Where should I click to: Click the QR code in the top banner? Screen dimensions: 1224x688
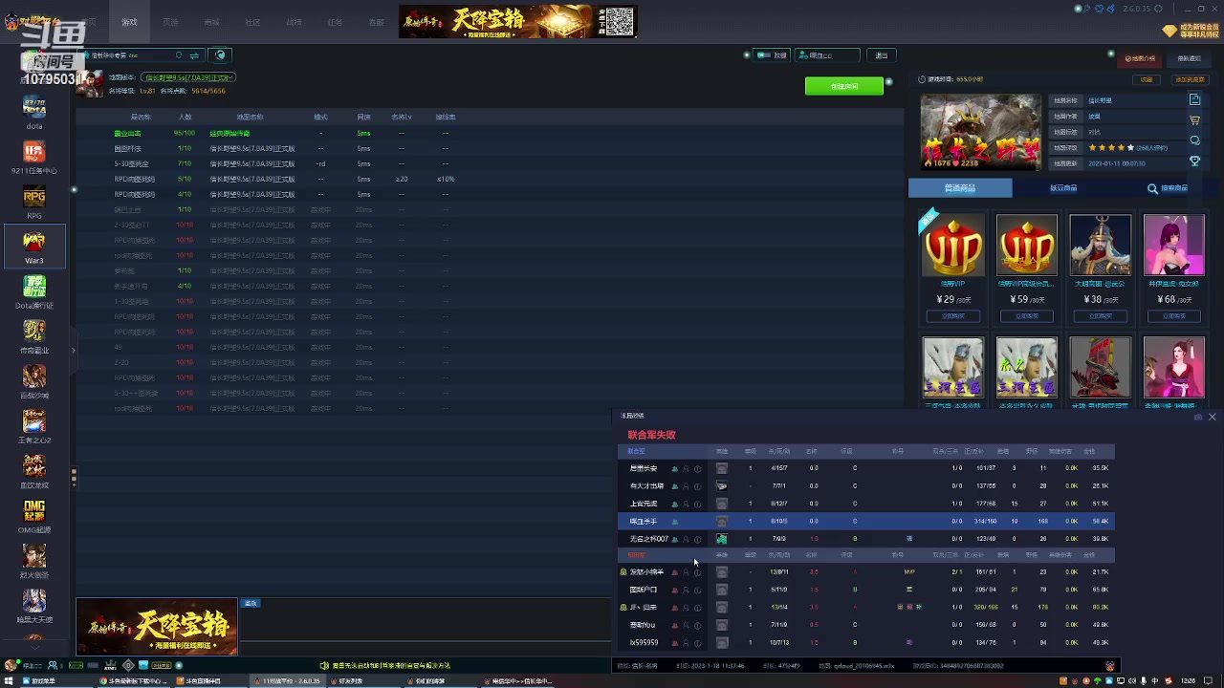(x=619, y=21)
